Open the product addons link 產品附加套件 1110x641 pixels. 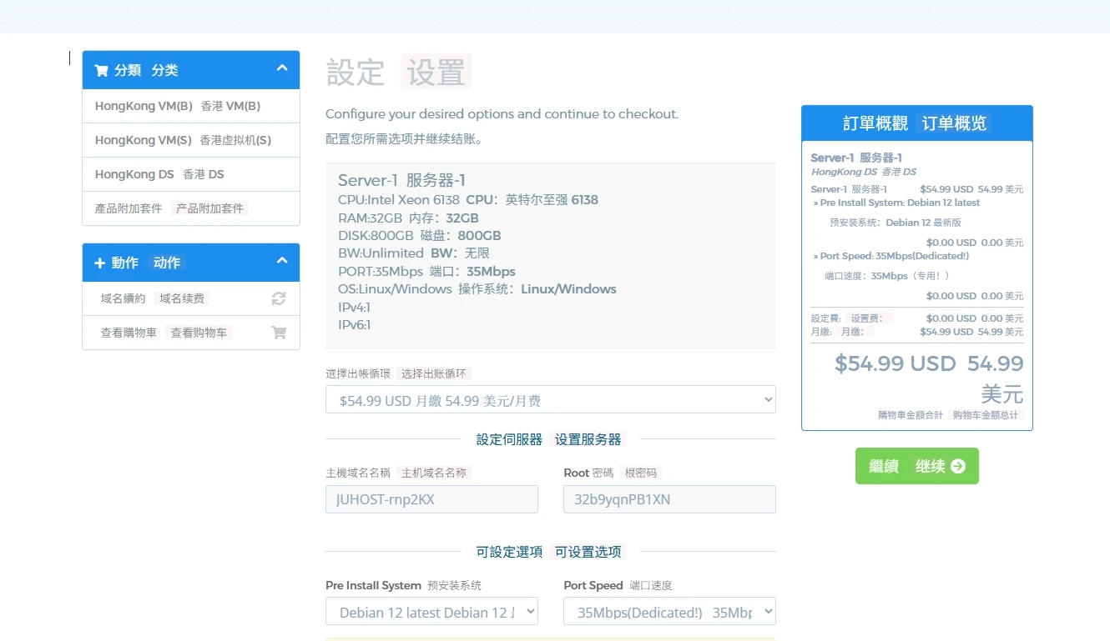[x=191, y=208]
